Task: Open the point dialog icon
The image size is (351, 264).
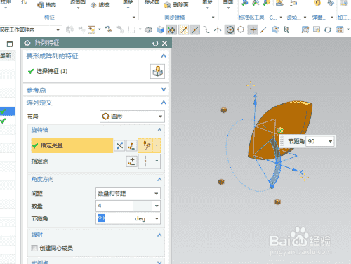Action: tap(131, 161)
